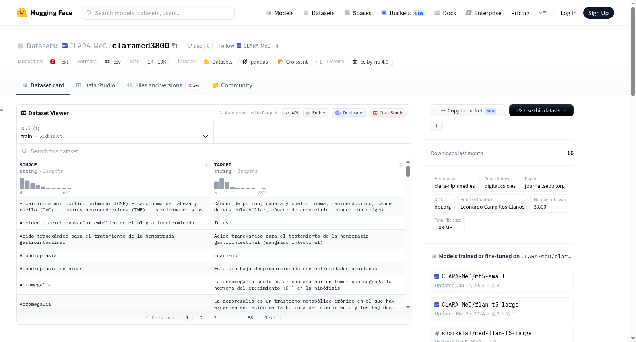Image resolution: width=636 pixels, height=342 pixels.
Task: Click the Embed button
Action: click(316, 113)
